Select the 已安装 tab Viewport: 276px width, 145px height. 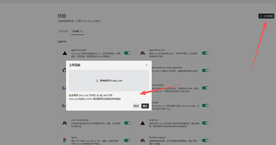point(77,31)
